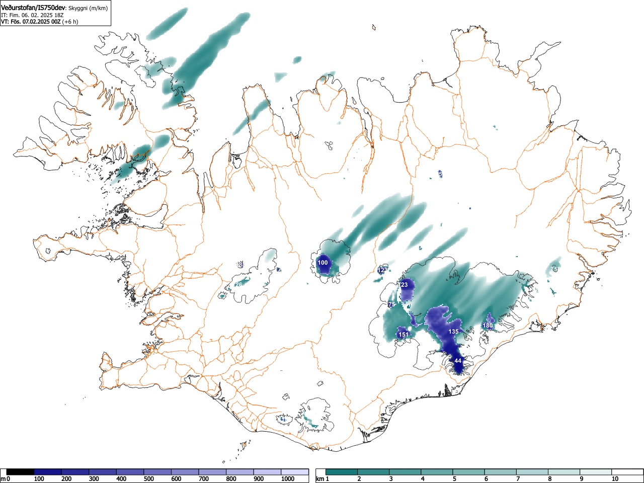Image resolution: width=644 pixels, height=483 pixels.
Task: Click the 26 visibility label on the western glacier
Action: point(239,284)
